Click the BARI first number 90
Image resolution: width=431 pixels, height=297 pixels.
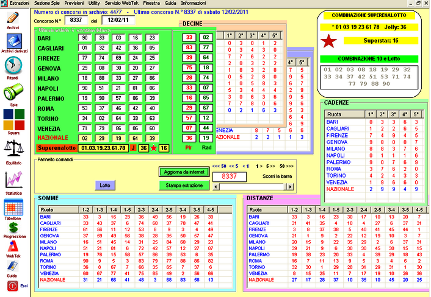(85, 38)
